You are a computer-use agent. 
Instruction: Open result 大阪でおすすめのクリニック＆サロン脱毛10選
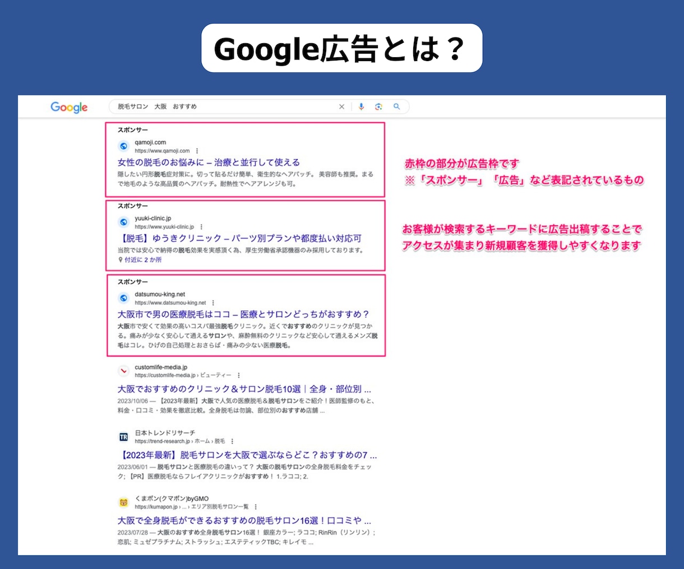[x=244, y=389]
